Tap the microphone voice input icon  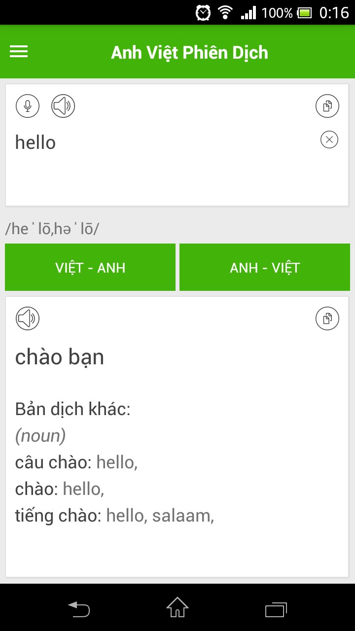[28, 106]
